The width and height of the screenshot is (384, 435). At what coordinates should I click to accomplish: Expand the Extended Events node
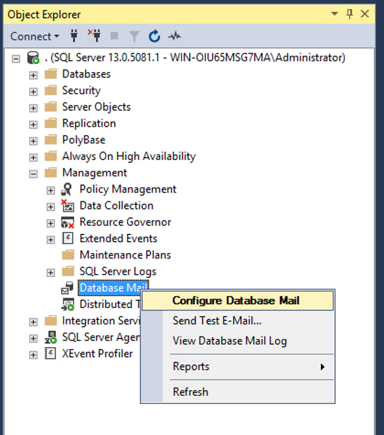pos(50,239)
